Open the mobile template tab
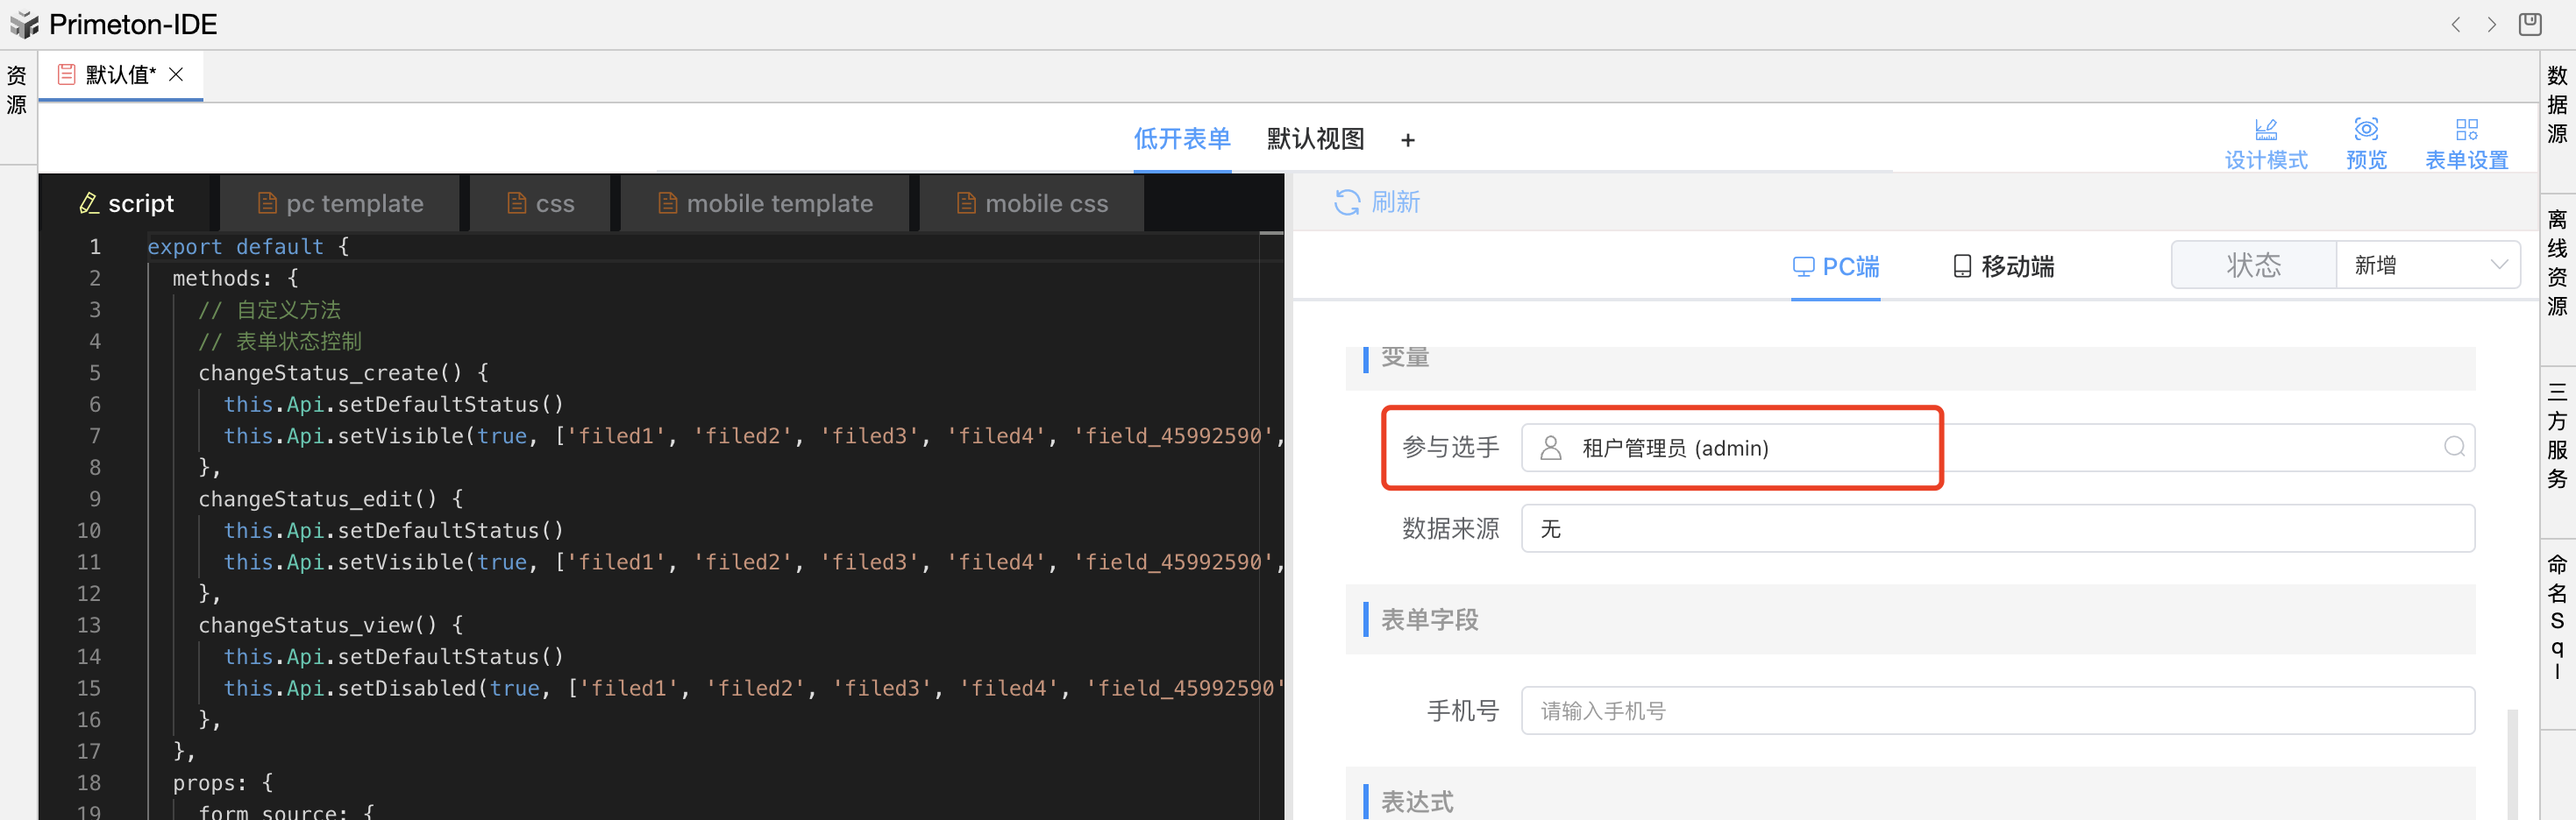This screenshot has width=2576, height=820. point(765,204)
